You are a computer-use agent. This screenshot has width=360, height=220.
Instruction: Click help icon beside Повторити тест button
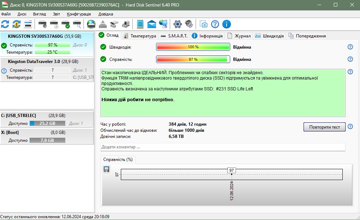tap(350, 126)
